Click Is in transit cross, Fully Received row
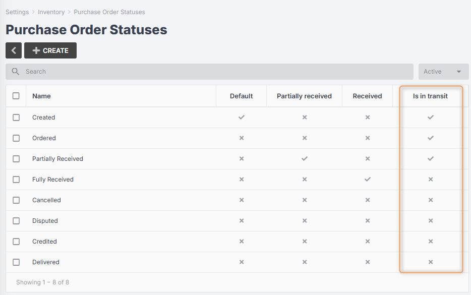471x295 pixels. [x=431, y=180]
